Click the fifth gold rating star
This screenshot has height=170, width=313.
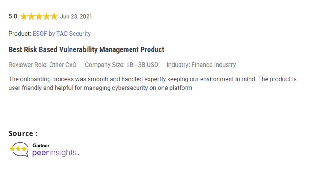click(x=54, y=16)
